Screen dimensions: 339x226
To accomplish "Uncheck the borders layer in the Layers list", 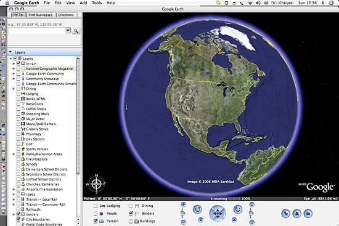I will click(x=18, y=214).
